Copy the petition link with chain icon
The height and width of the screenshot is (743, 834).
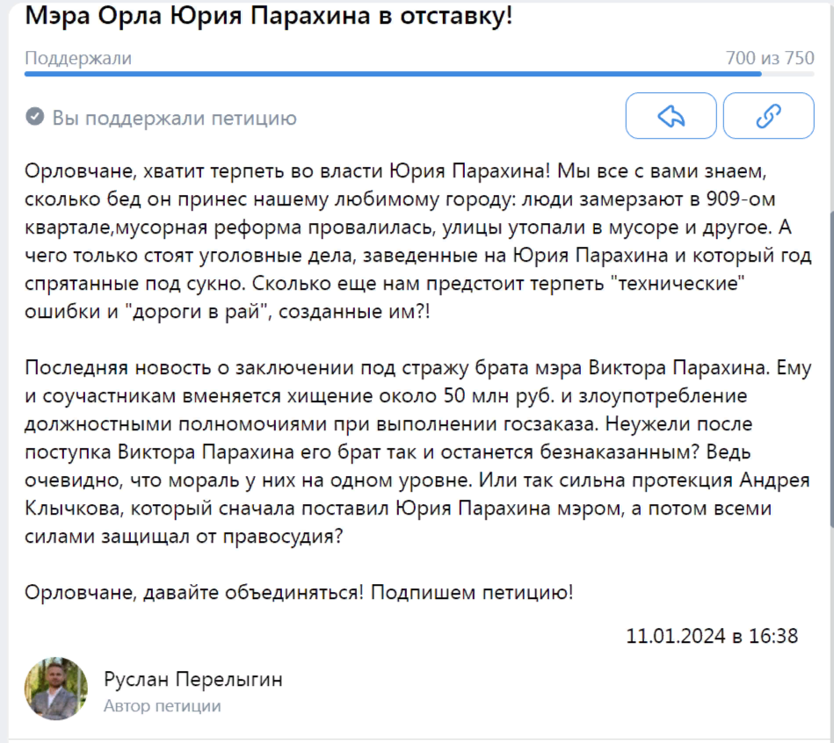point(769,115)
